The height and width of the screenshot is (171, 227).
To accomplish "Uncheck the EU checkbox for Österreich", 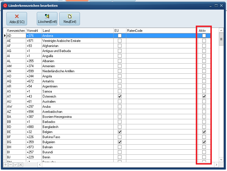I will [120, 96].
